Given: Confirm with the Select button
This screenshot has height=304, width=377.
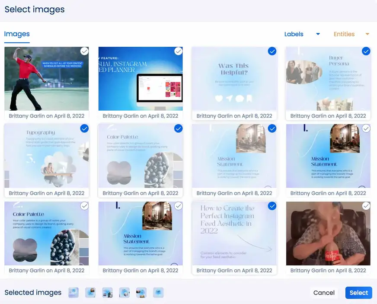Looking at the screenshot, I should click(358, 293).
